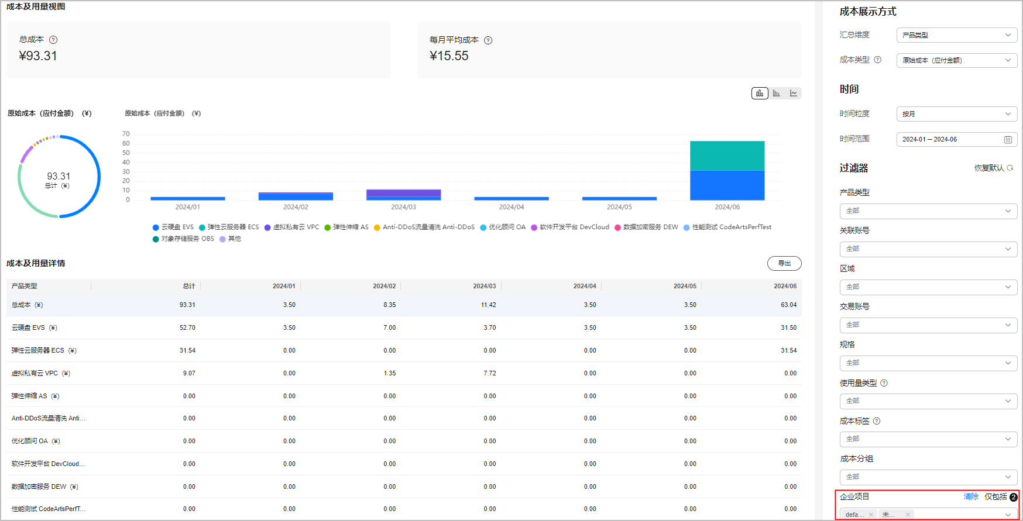The height and width of the screenshot is (521, 1023).
Task: Open help tooltip next to 总成本
Action: [x=53, y=40]
